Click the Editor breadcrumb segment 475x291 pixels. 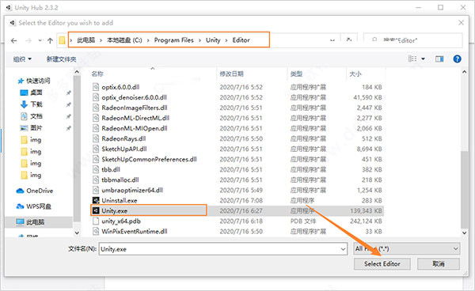pos(241,40)
